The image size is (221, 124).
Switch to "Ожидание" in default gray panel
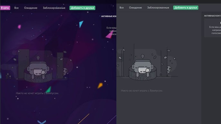click(x=135, y=8)
